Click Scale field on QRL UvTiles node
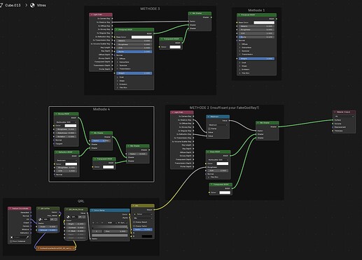The image size is (362, 260). click(48, 226)
